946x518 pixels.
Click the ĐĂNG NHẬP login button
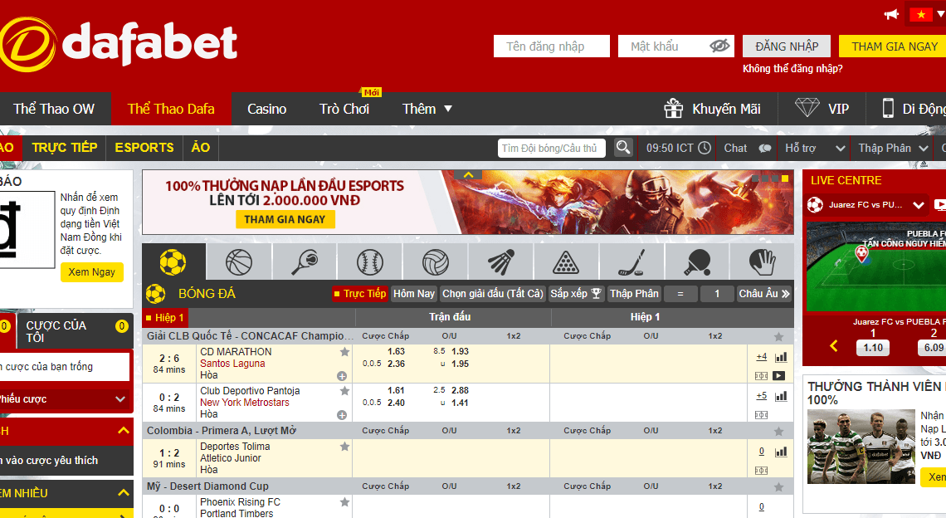(x=787, y=46)
